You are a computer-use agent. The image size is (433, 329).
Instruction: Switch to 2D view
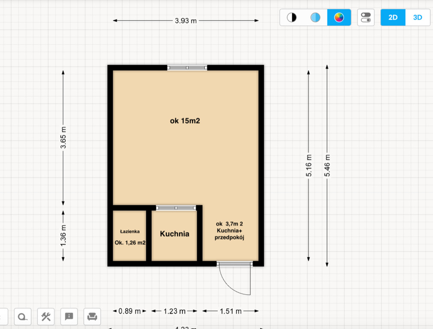point(393,18)
